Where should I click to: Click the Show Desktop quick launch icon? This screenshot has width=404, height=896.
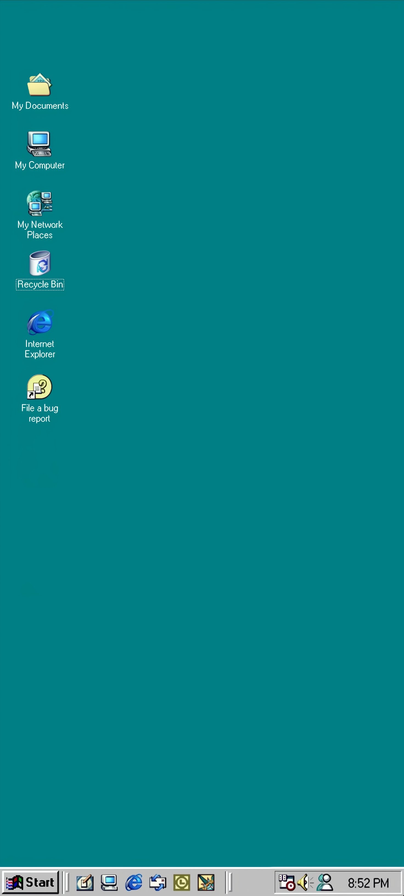(x=109, y=883)
